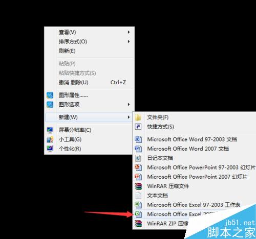Click the Word 97-2003 document icon
This screenshot has height=239, width=256.
point(138,139)
